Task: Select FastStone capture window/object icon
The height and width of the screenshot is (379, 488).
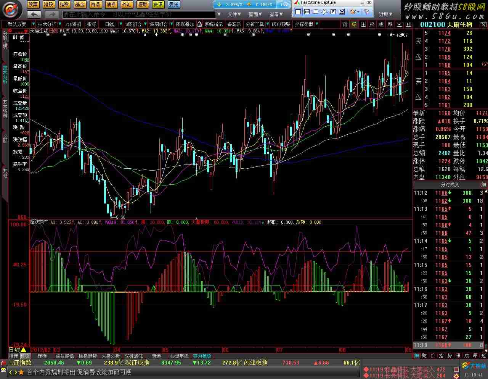Action: (307, 12)
